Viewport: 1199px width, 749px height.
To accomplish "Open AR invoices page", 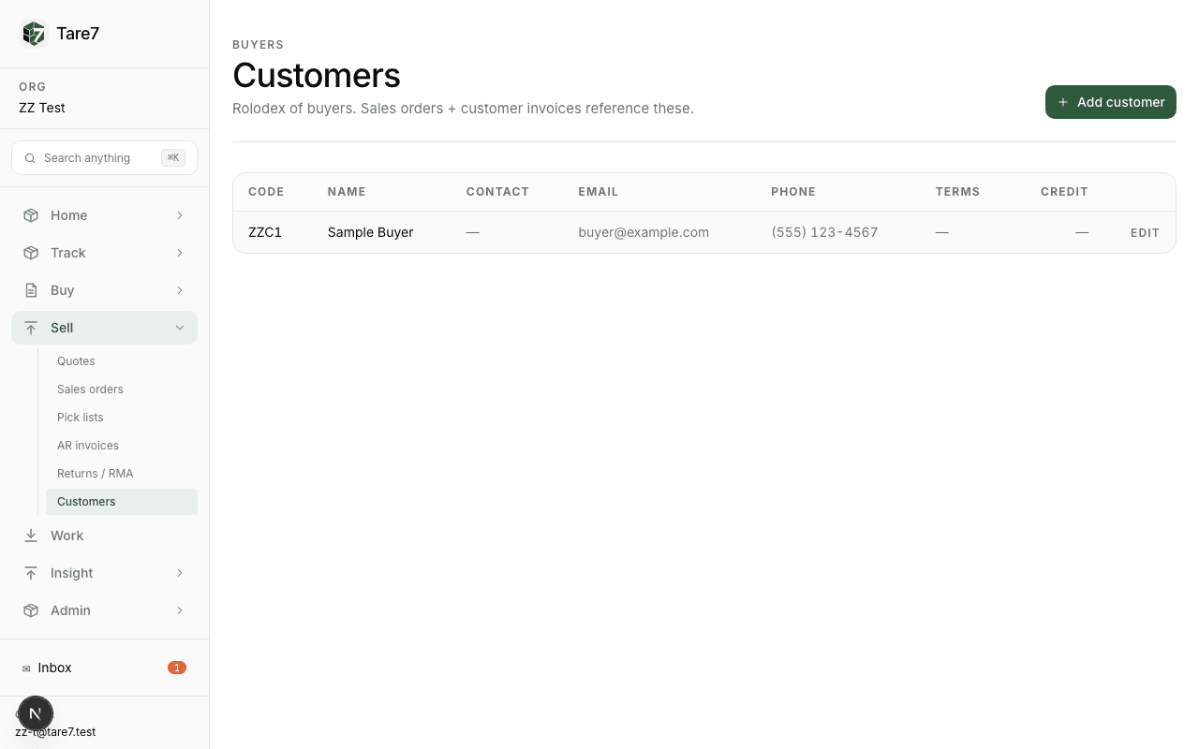I will (122, 446).
